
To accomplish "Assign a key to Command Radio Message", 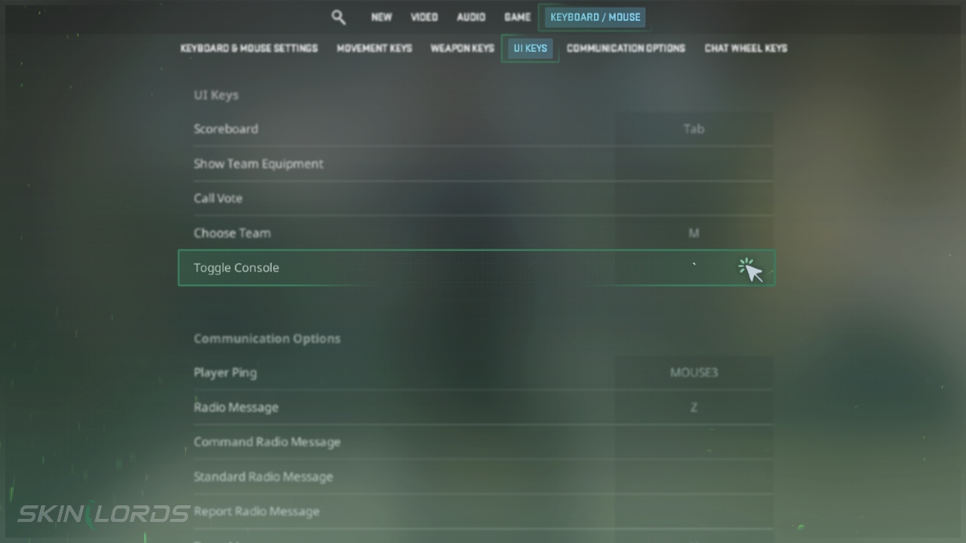I will pyautogui.click(x=694, y=442).
